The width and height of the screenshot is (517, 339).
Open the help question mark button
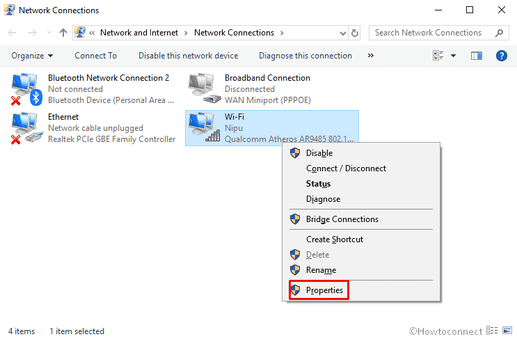point(501,56)
